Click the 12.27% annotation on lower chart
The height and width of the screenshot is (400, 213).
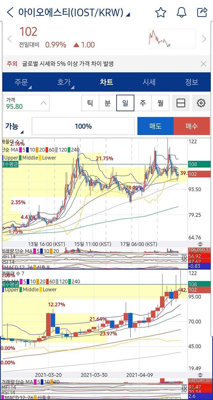(x=57, y=305)
